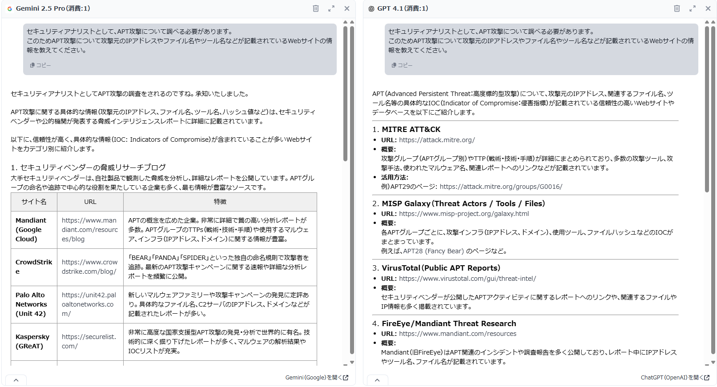Copy the prompt in the Gemini panel
This screenshot has width=717, height=387.
pyautogui.click(x=40, y=65)
